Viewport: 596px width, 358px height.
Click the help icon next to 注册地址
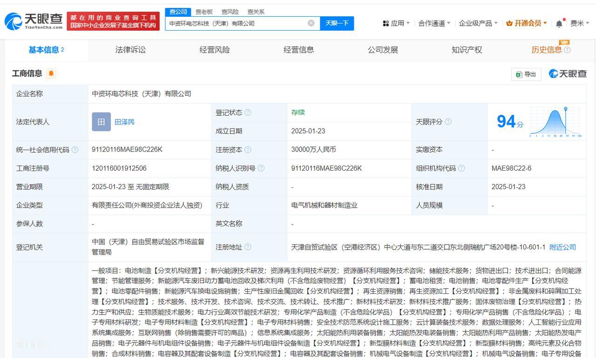248,247
